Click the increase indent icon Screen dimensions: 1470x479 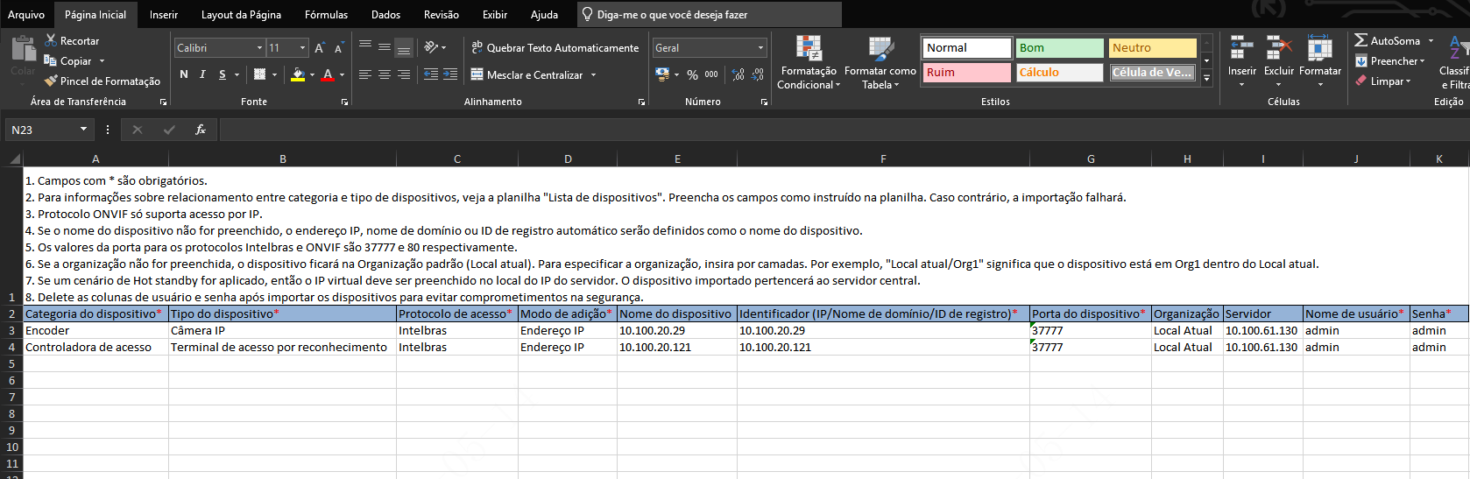(x=450, y=75)
